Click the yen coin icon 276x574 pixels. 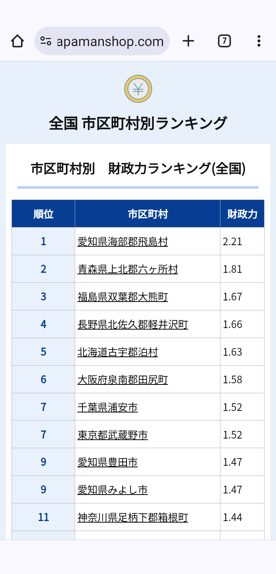(138, 89)
